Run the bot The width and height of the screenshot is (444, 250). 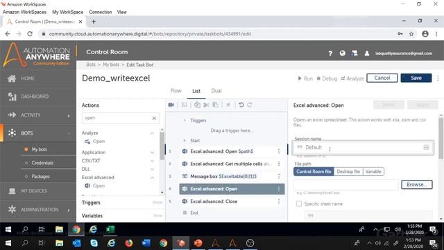click(x=305, y=78)
